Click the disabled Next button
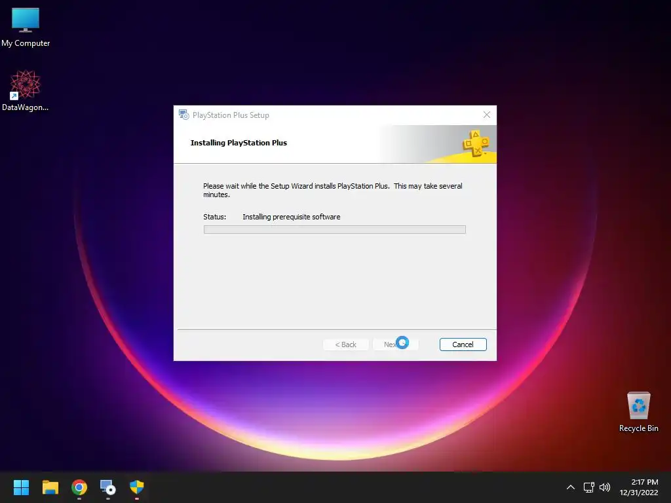The width and height of the screenshot is (671, 503). 395,345
